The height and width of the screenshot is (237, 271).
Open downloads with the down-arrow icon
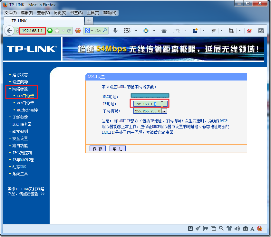pos(115,31)
